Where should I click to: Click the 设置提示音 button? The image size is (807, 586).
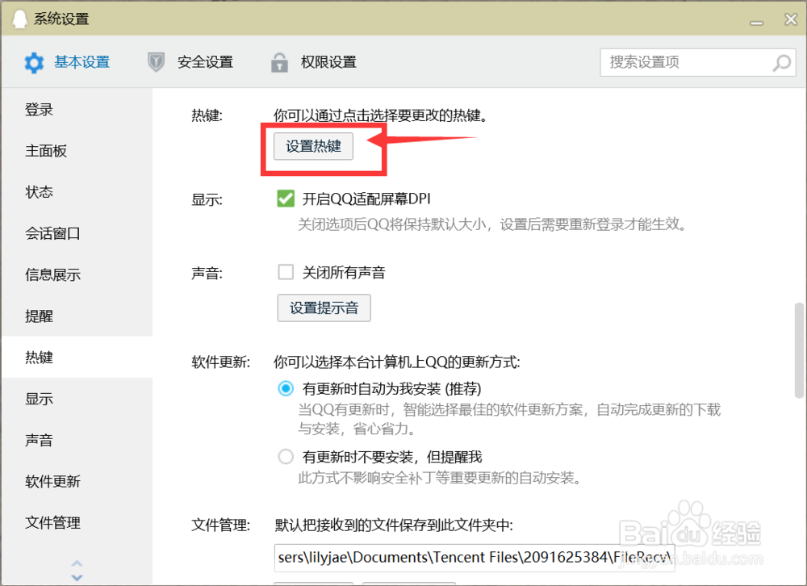[x=324, y=308]
